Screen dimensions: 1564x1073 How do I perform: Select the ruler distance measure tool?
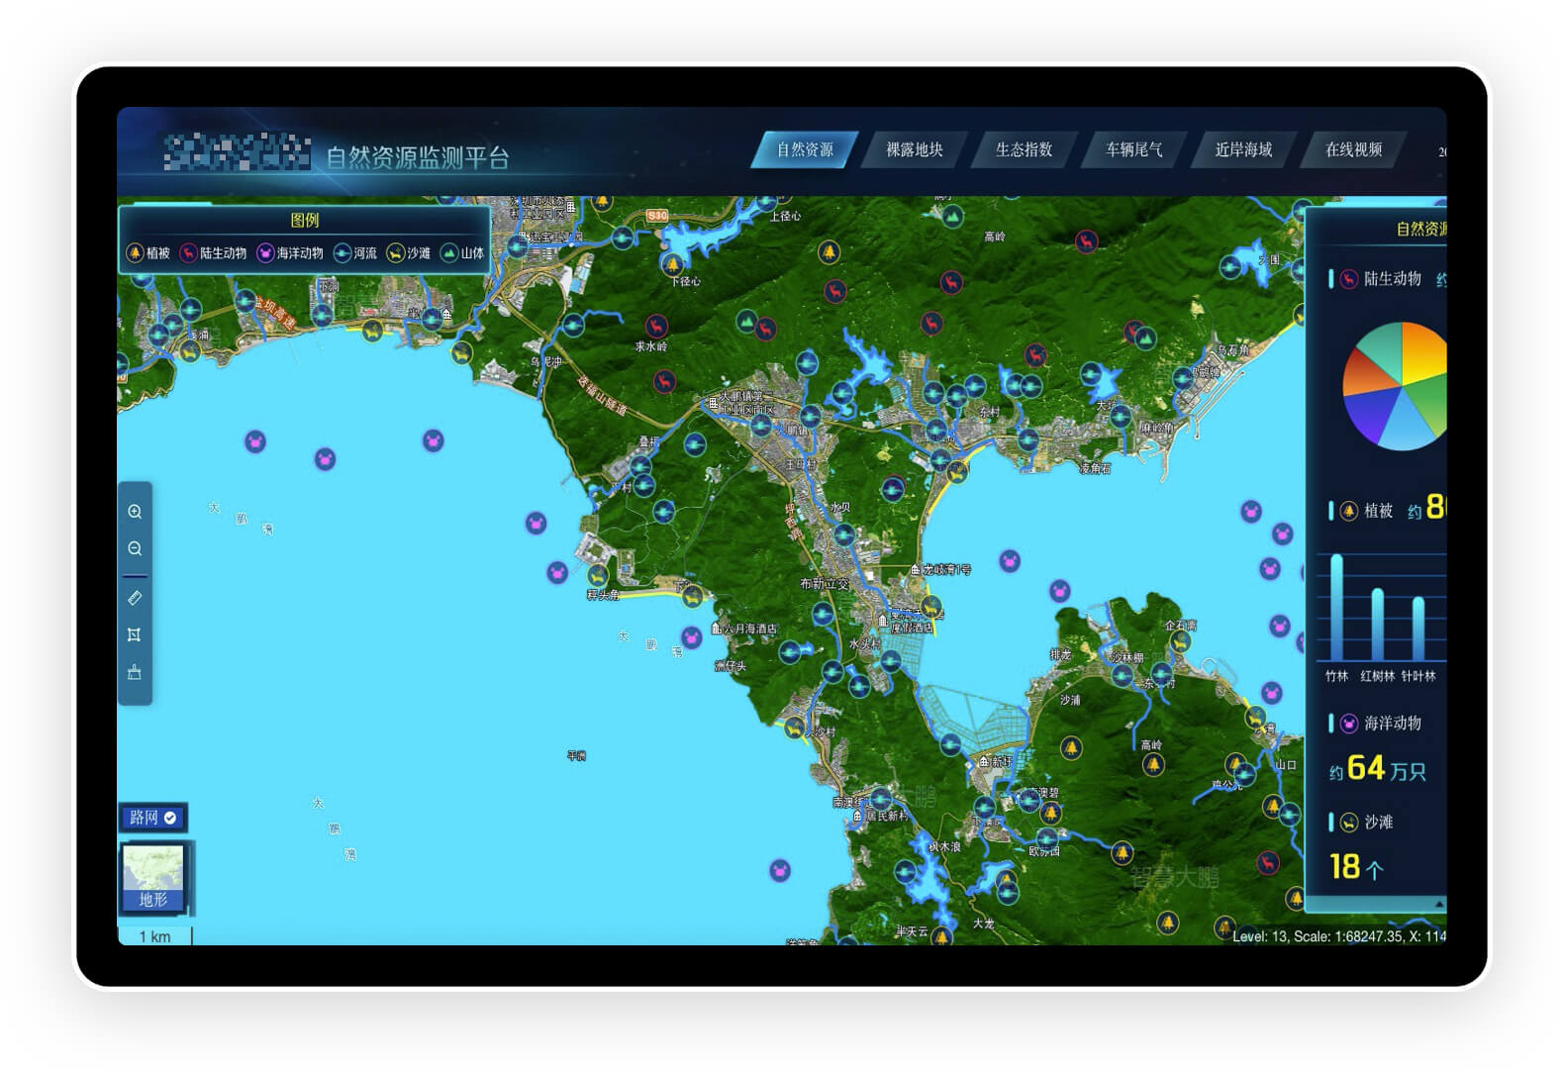[135, 598]
